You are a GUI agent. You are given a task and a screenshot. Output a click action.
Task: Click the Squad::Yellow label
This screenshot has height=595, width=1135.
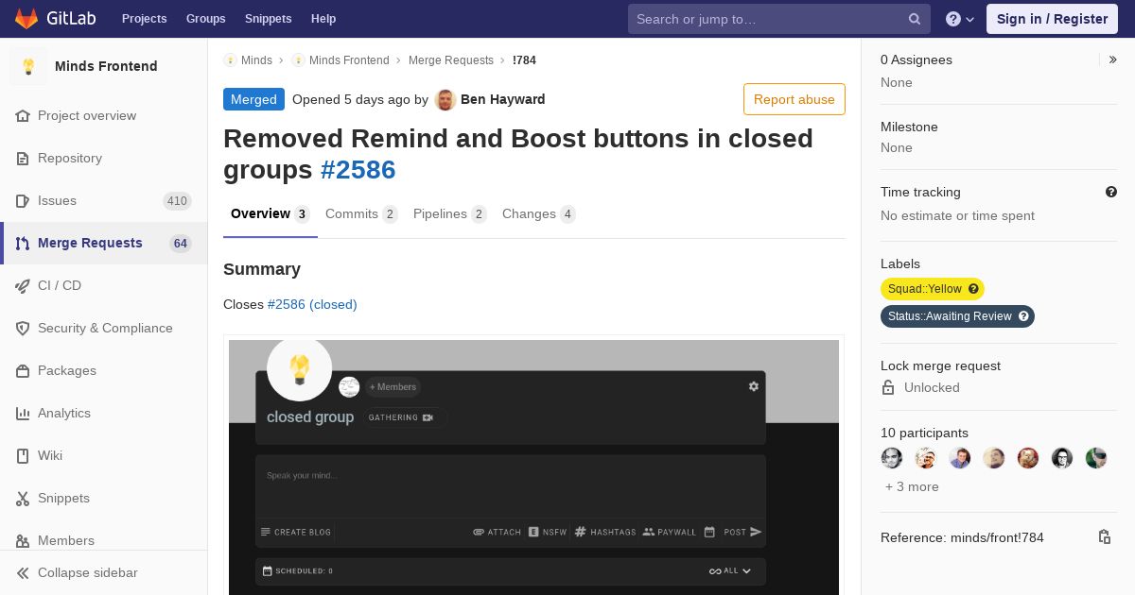[924, 289]
